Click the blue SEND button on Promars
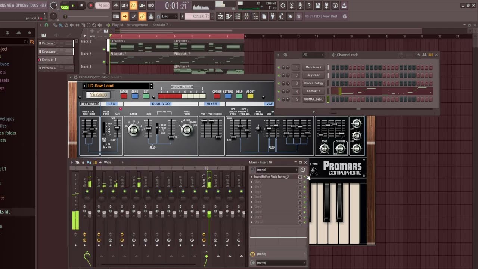This screenshot has width=478, height=269. (135, 96)
